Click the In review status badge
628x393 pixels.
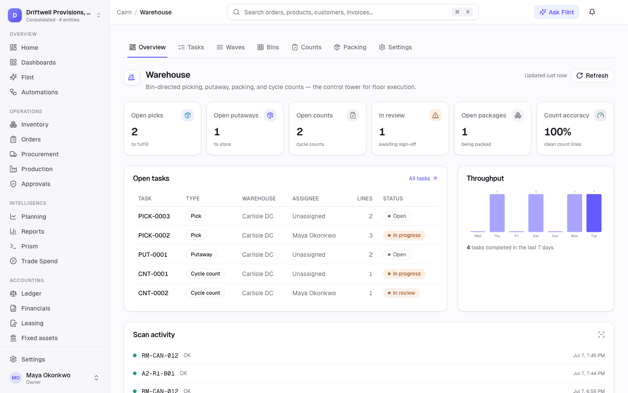click(x=401, y=293)
